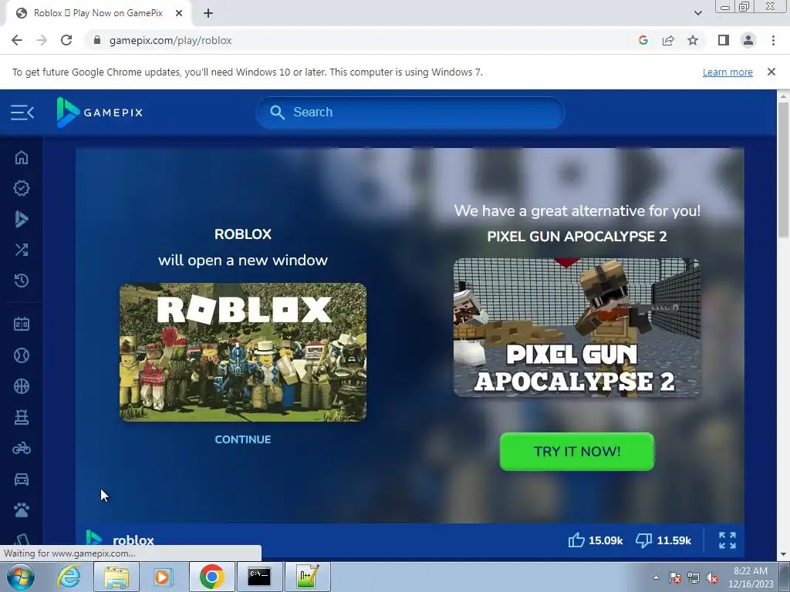Collapse the GamePix sidebar menu
The image size is (790, 592).
click(22, 113)
